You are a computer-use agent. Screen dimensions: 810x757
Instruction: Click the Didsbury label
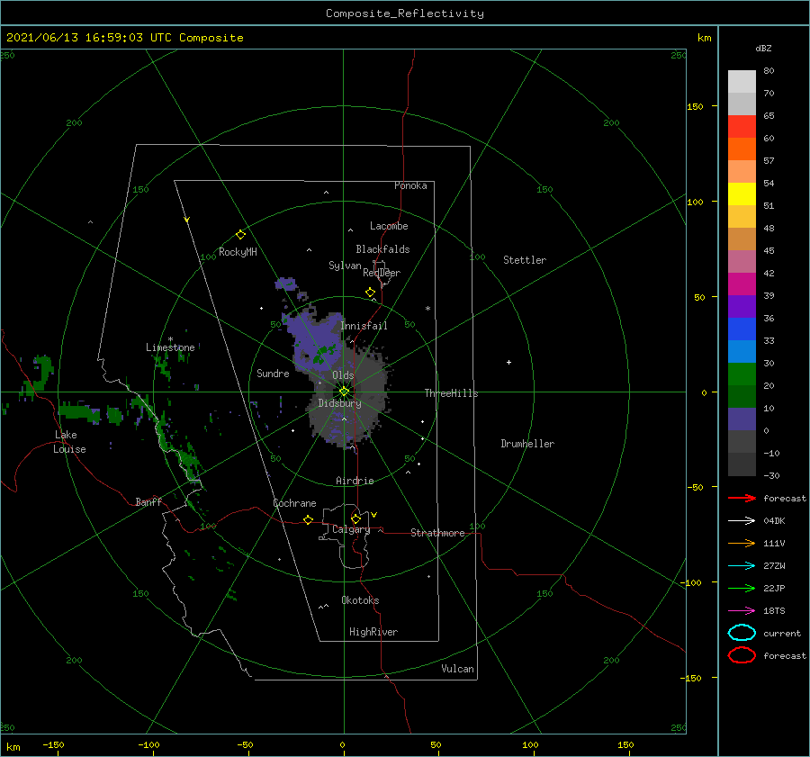click(339, 403)
